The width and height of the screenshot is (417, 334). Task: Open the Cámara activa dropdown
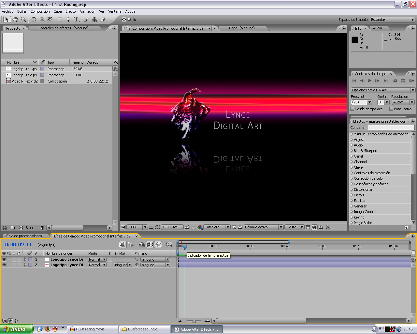point(264,227)
